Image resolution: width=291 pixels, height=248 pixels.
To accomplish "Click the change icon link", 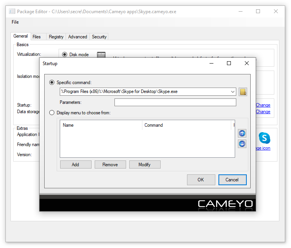I will pyautogui.click(x=263, y=148).
